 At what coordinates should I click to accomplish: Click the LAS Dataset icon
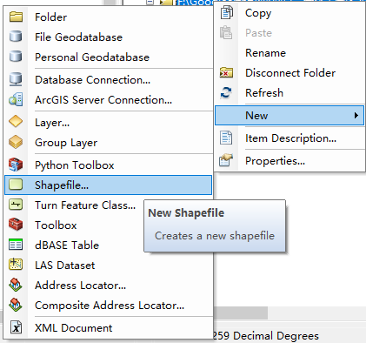pos(16,265)
